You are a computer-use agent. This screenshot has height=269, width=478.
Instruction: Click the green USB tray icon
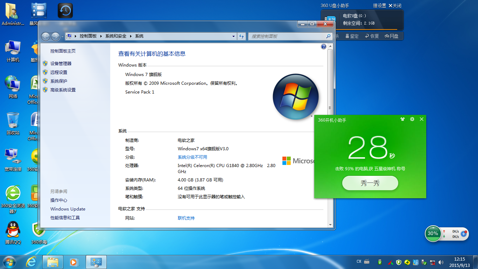pos(380,262)
